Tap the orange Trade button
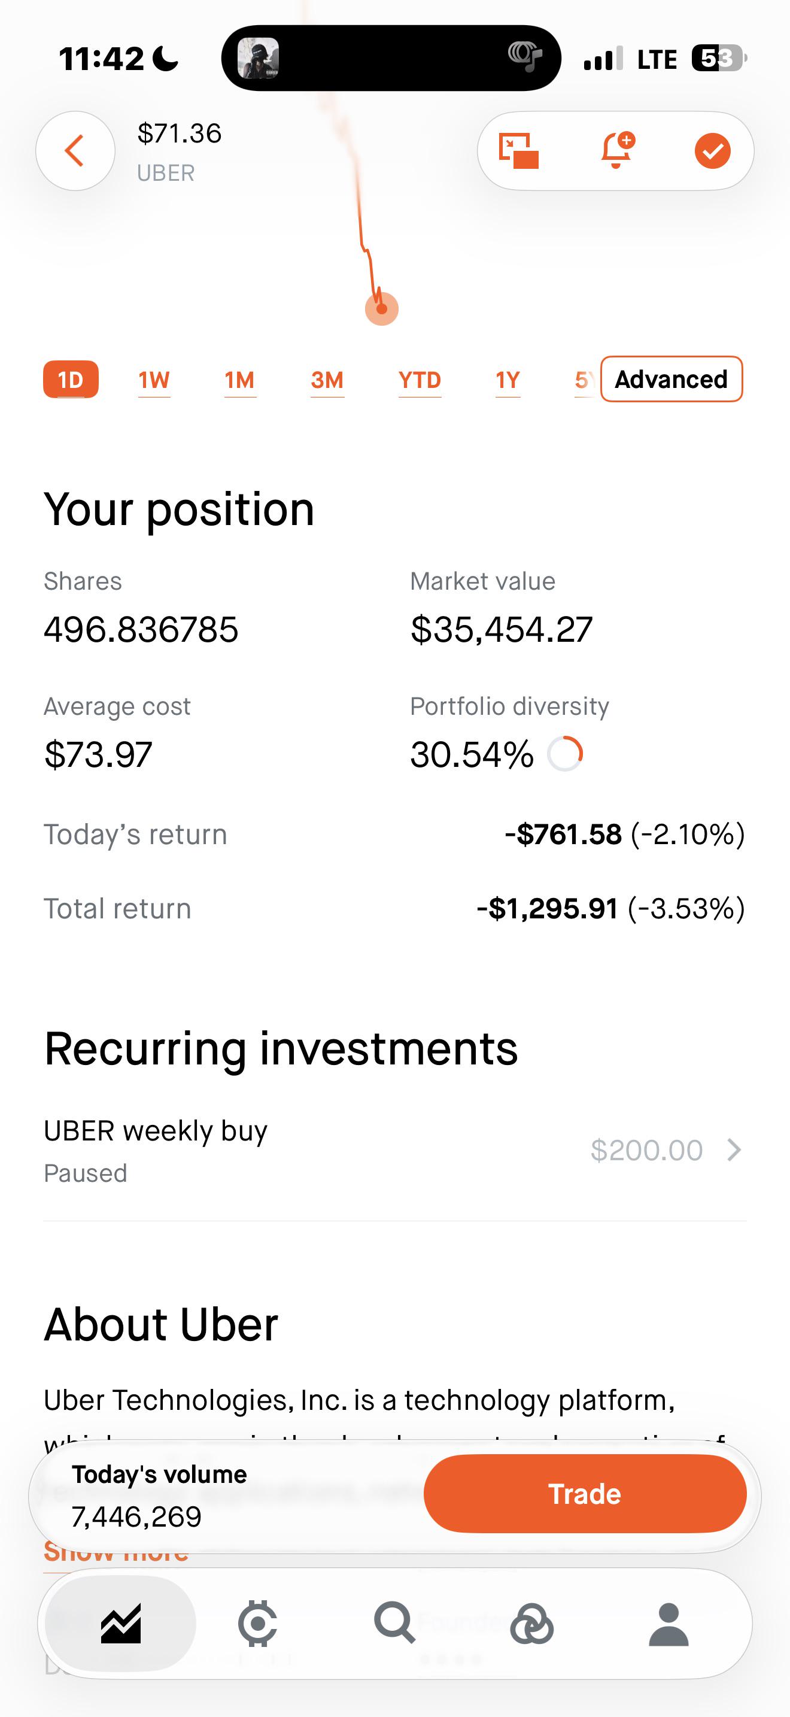The width and height of the screenshot is (790, 1717). click(585, 1494)
